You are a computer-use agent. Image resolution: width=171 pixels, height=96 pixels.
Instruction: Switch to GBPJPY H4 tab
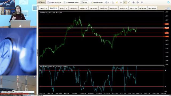(x=133, y=8)
